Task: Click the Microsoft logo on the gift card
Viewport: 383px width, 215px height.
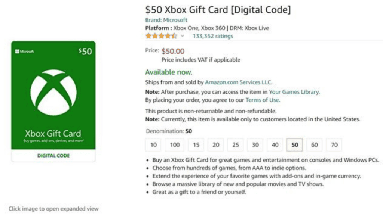Action: pos(24,52)
